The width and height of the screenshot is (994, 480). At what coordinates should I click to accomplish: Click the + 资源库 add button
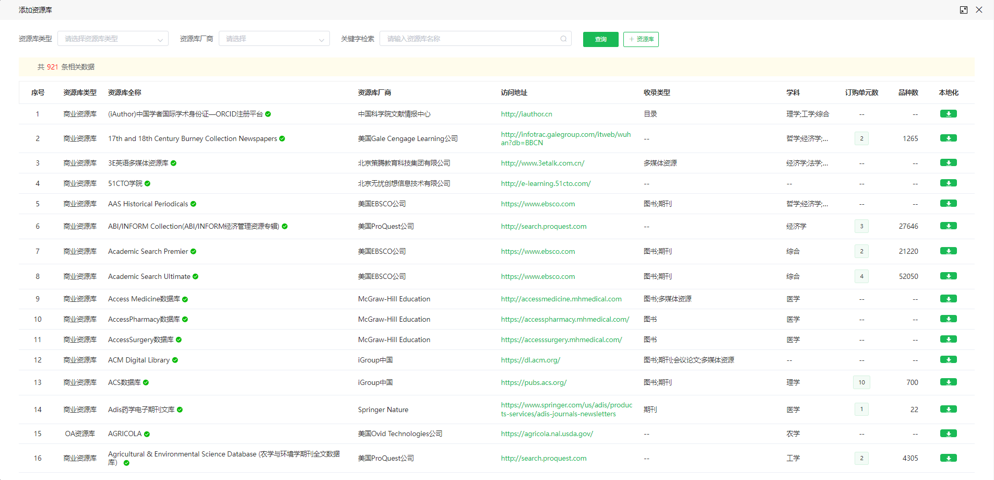641,39
